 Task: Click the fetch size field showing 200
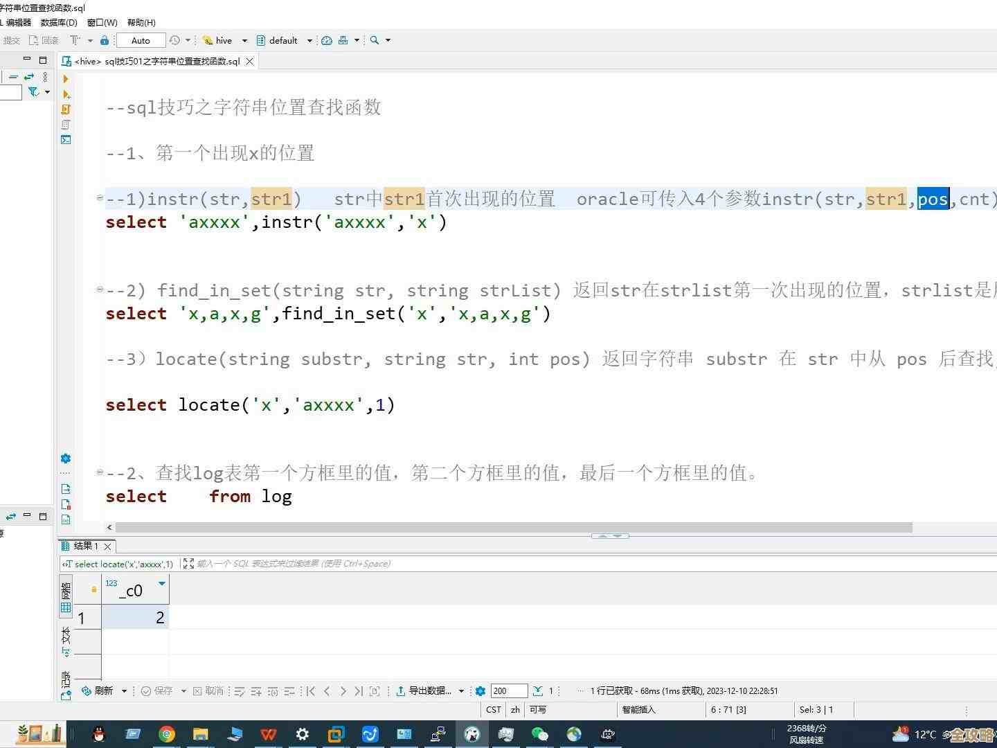click(x=509, y=691)
